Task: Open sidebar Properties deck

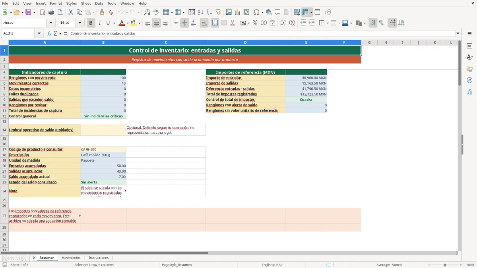Action: 469,46
